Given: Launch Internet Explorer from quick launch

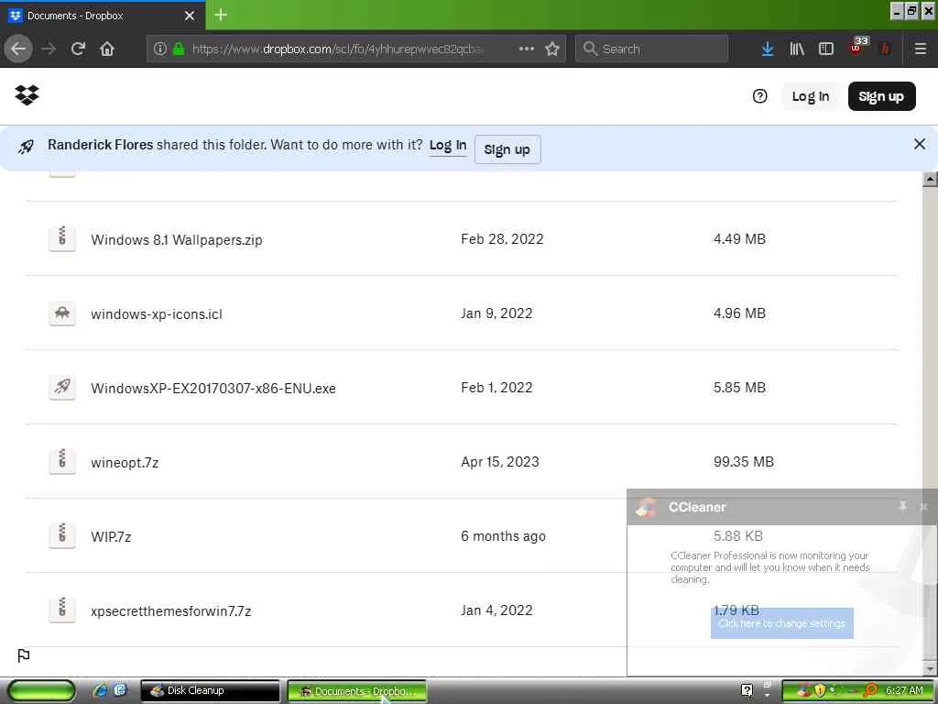Looking at the screenshot, I should pyautogui.click(x=100, y=690).
